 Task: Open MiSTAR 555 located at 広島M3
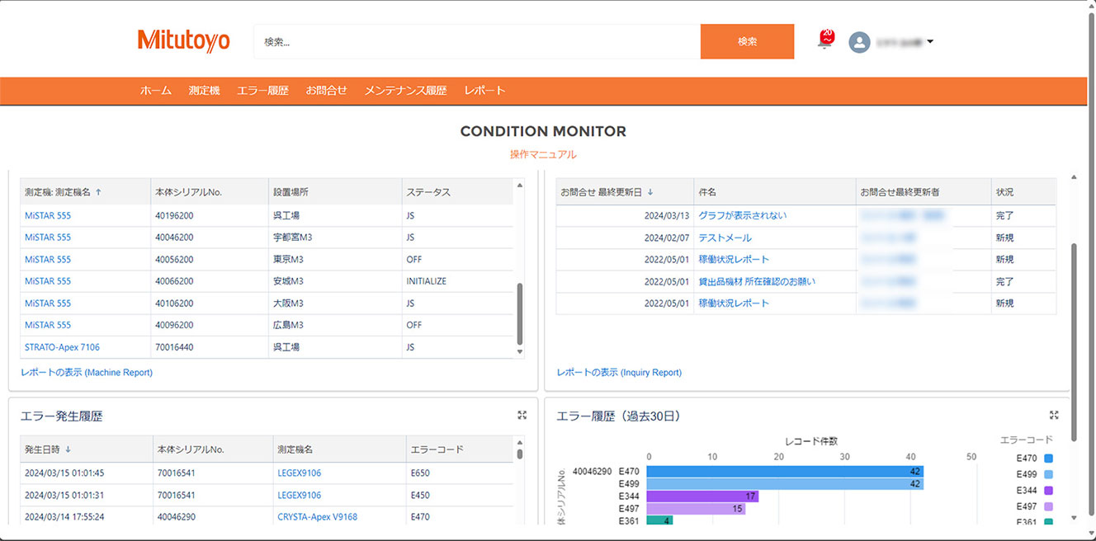click(x=48, y=325)
